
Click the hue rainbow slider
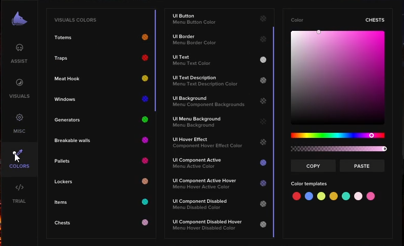(338, 135)
